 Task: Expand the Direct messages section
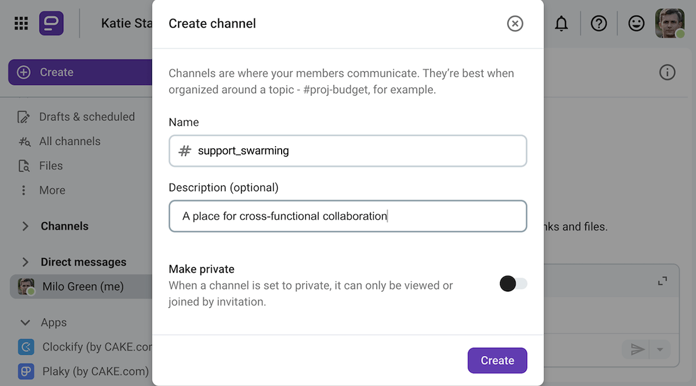25,262
